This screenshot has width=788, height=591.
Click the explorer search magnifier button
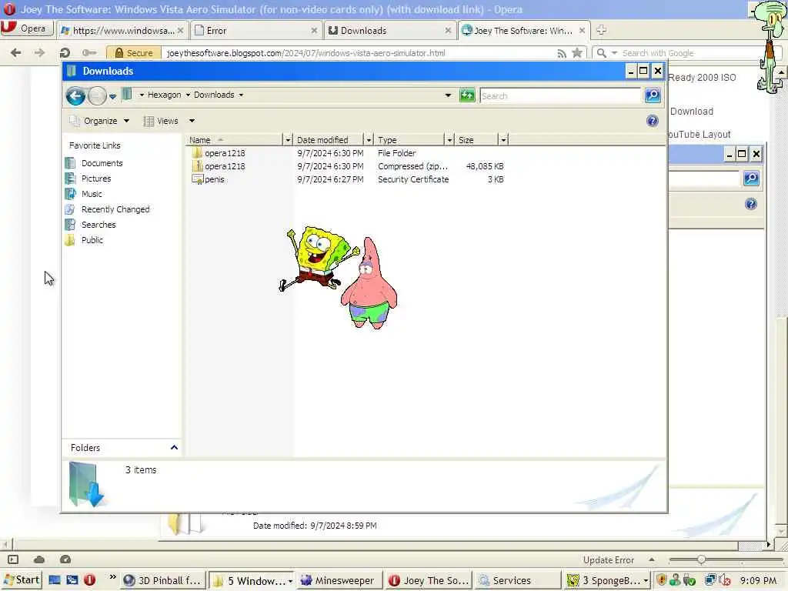click(x=653, y=95)
